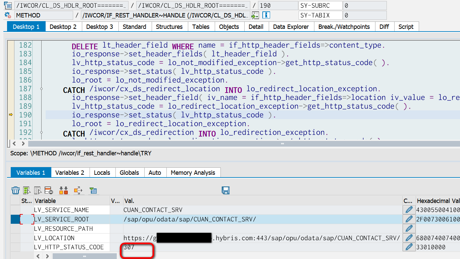Open the Globals tab
460x259 pixels.
point(130,173)
